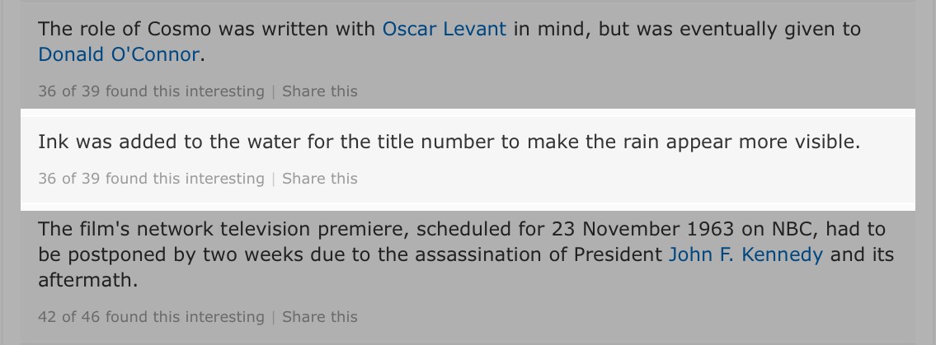Follow the John F. Kennedy link
Viewport: 936px width, 345px height.
tap(746, 254)
